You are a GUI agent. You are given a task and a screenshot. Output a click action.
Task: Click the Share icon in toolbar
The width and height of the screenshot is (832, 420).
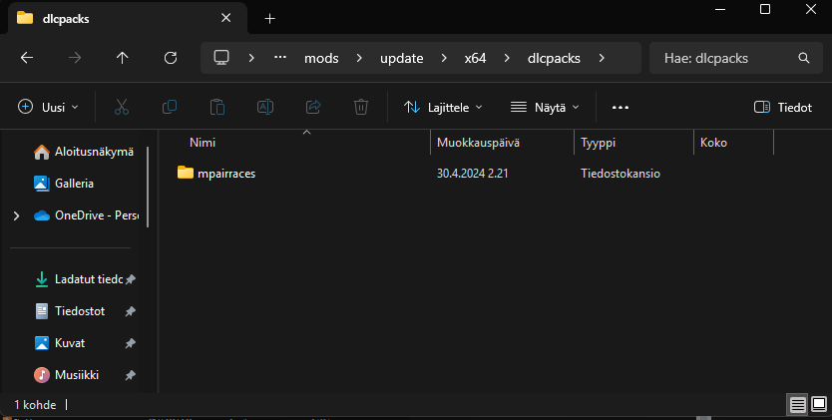[313, 107]
